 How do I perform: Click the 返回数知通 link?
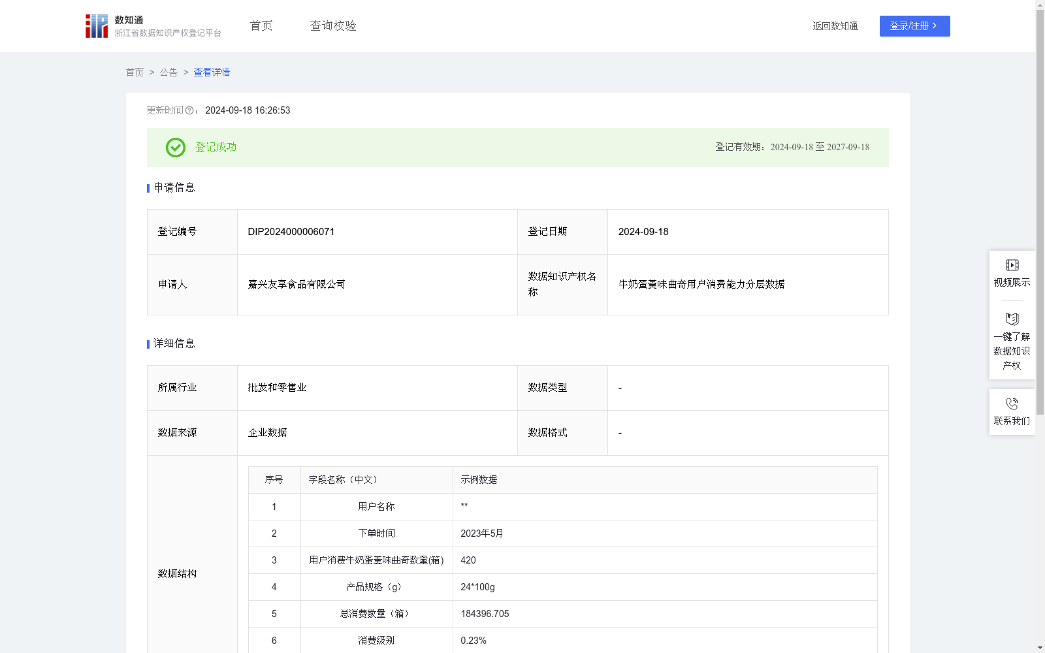835,26
